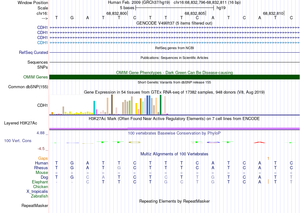Open the 100 Vert. Cons track settings
The height and width of the screenshot is (213, 300).
pyautogui.click(x=18, y=141)
